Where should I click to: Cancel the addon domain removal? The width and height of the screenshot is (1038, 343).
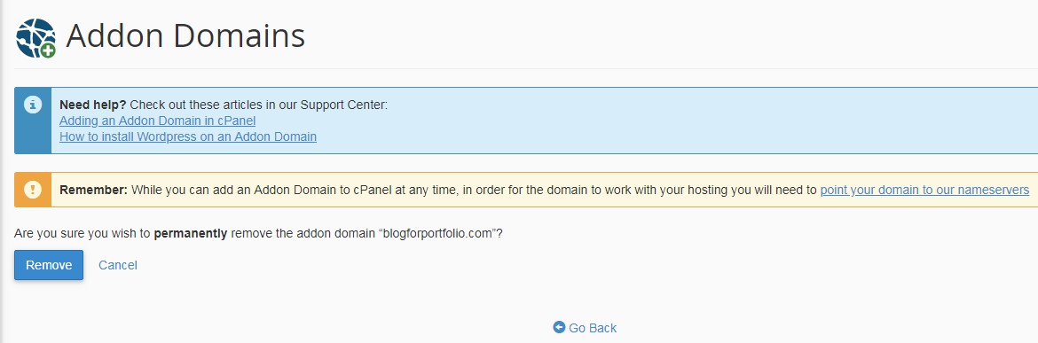[x=118, y=265]
